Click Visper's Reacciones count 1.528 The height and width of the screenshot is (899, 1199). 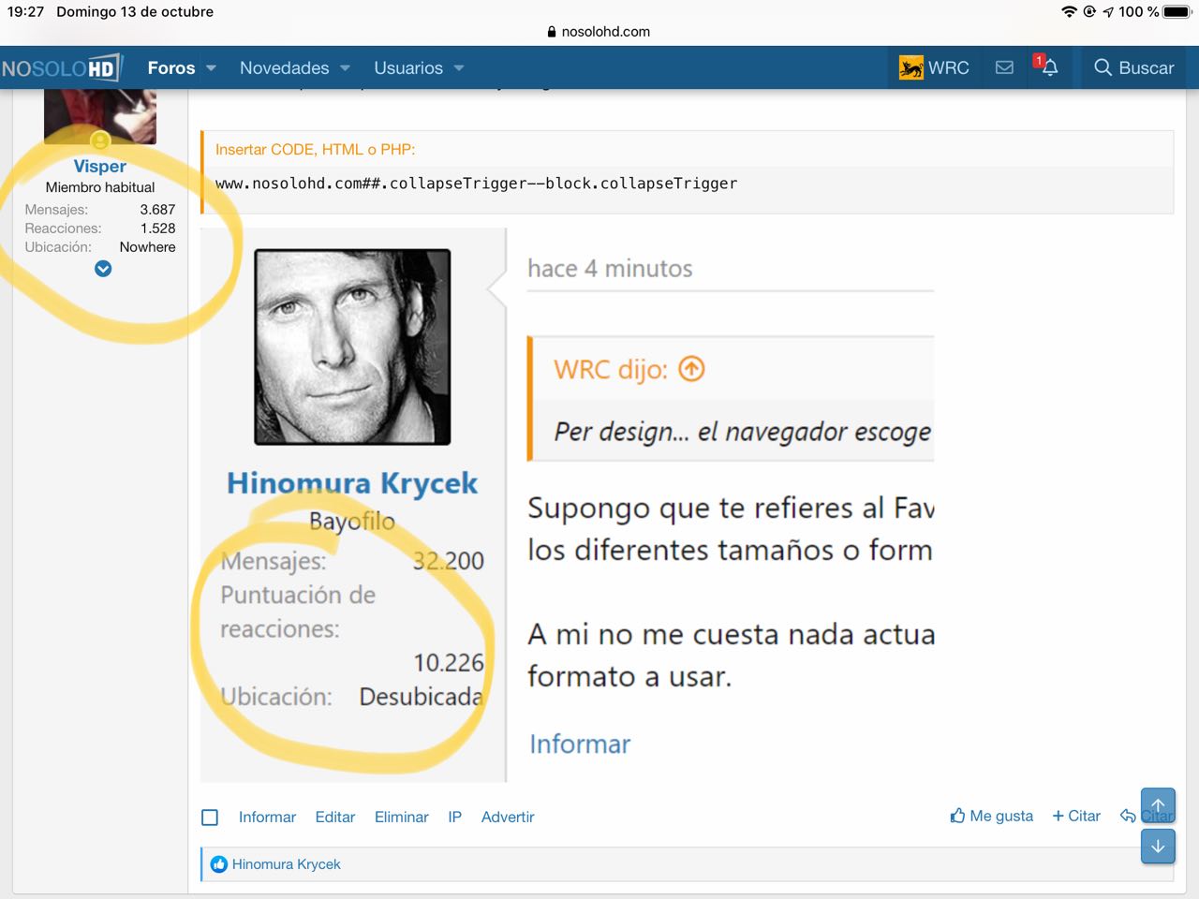tap(157, 228)
